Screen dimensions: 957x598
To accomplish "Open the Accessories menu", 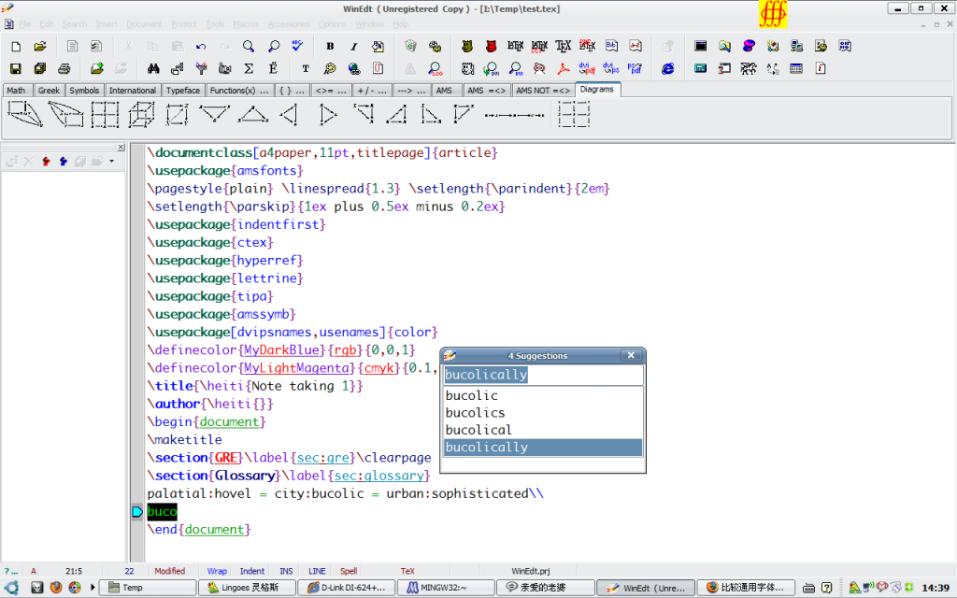I will [288, 23].
